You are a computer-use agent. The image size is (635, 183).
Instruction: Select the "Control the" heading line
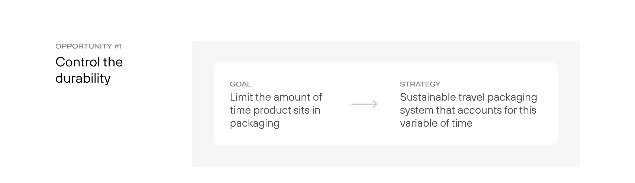89,62
